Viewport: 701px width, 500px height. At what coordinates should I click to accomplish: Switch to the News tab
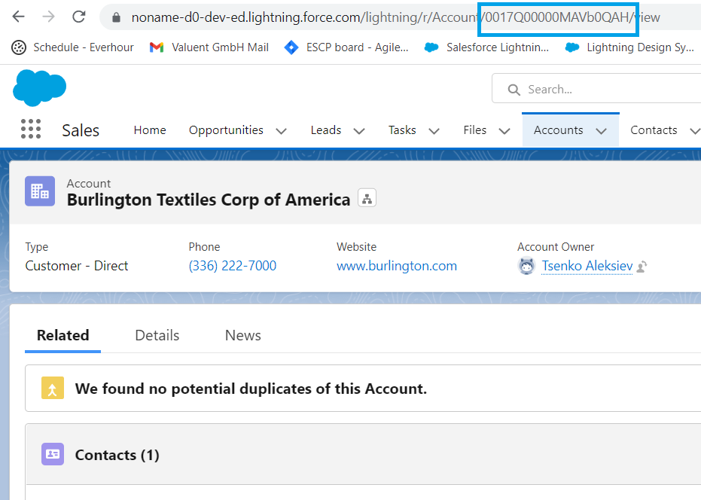tap(242, 335)
